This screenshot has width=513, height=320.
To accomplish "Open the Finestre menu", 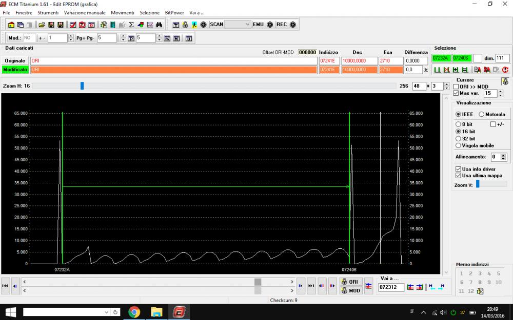I will pos(24,12).
